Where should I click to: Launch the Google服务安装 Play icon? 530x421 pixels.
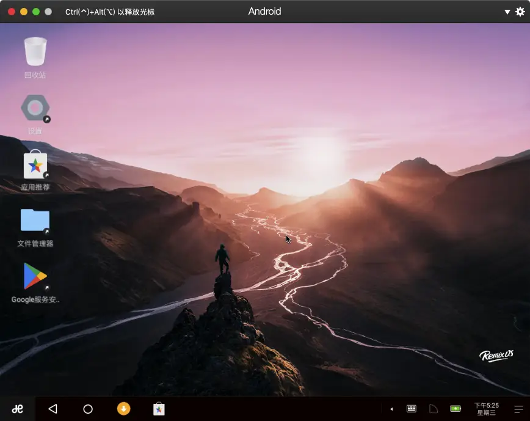pyautogui.click(x=35, y=277)
